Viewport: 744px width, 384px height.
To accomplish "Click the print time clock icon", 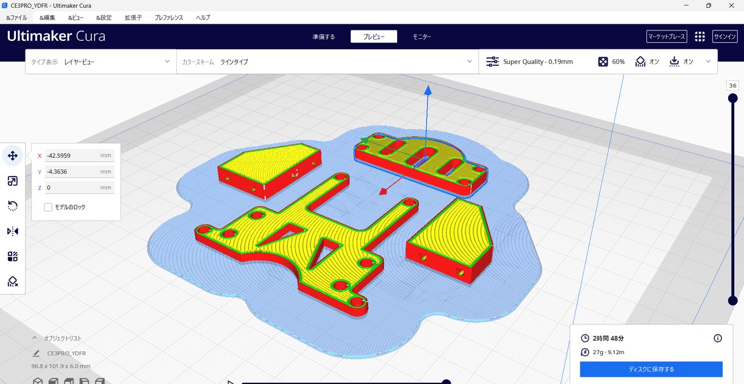I will [x=585, y=338].
